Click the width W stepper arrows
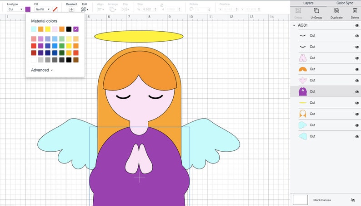This screenshot has width=361, height=206. [155, 10]
